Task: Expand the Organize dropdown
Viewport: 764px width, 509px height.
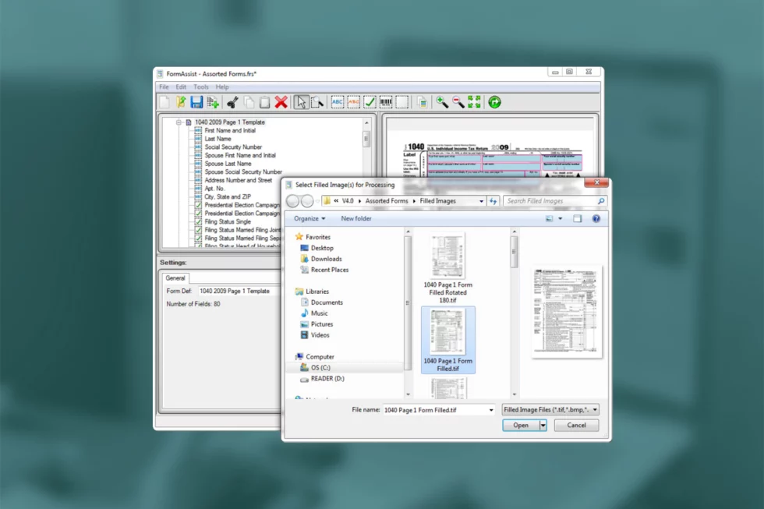Action: point(309,219)
